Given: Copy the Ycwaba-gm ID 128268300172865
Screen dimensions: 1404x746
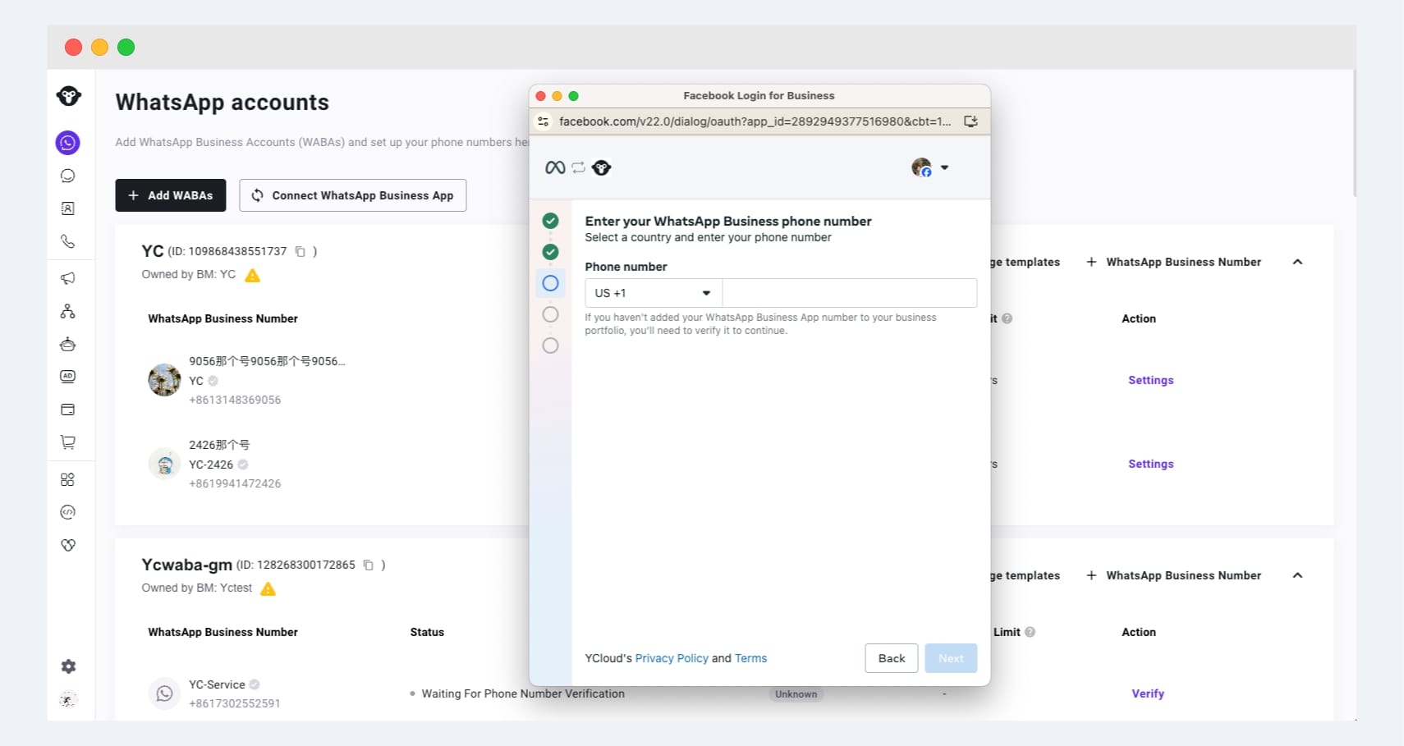Looking at the screenshot, I should coord(369,565).
